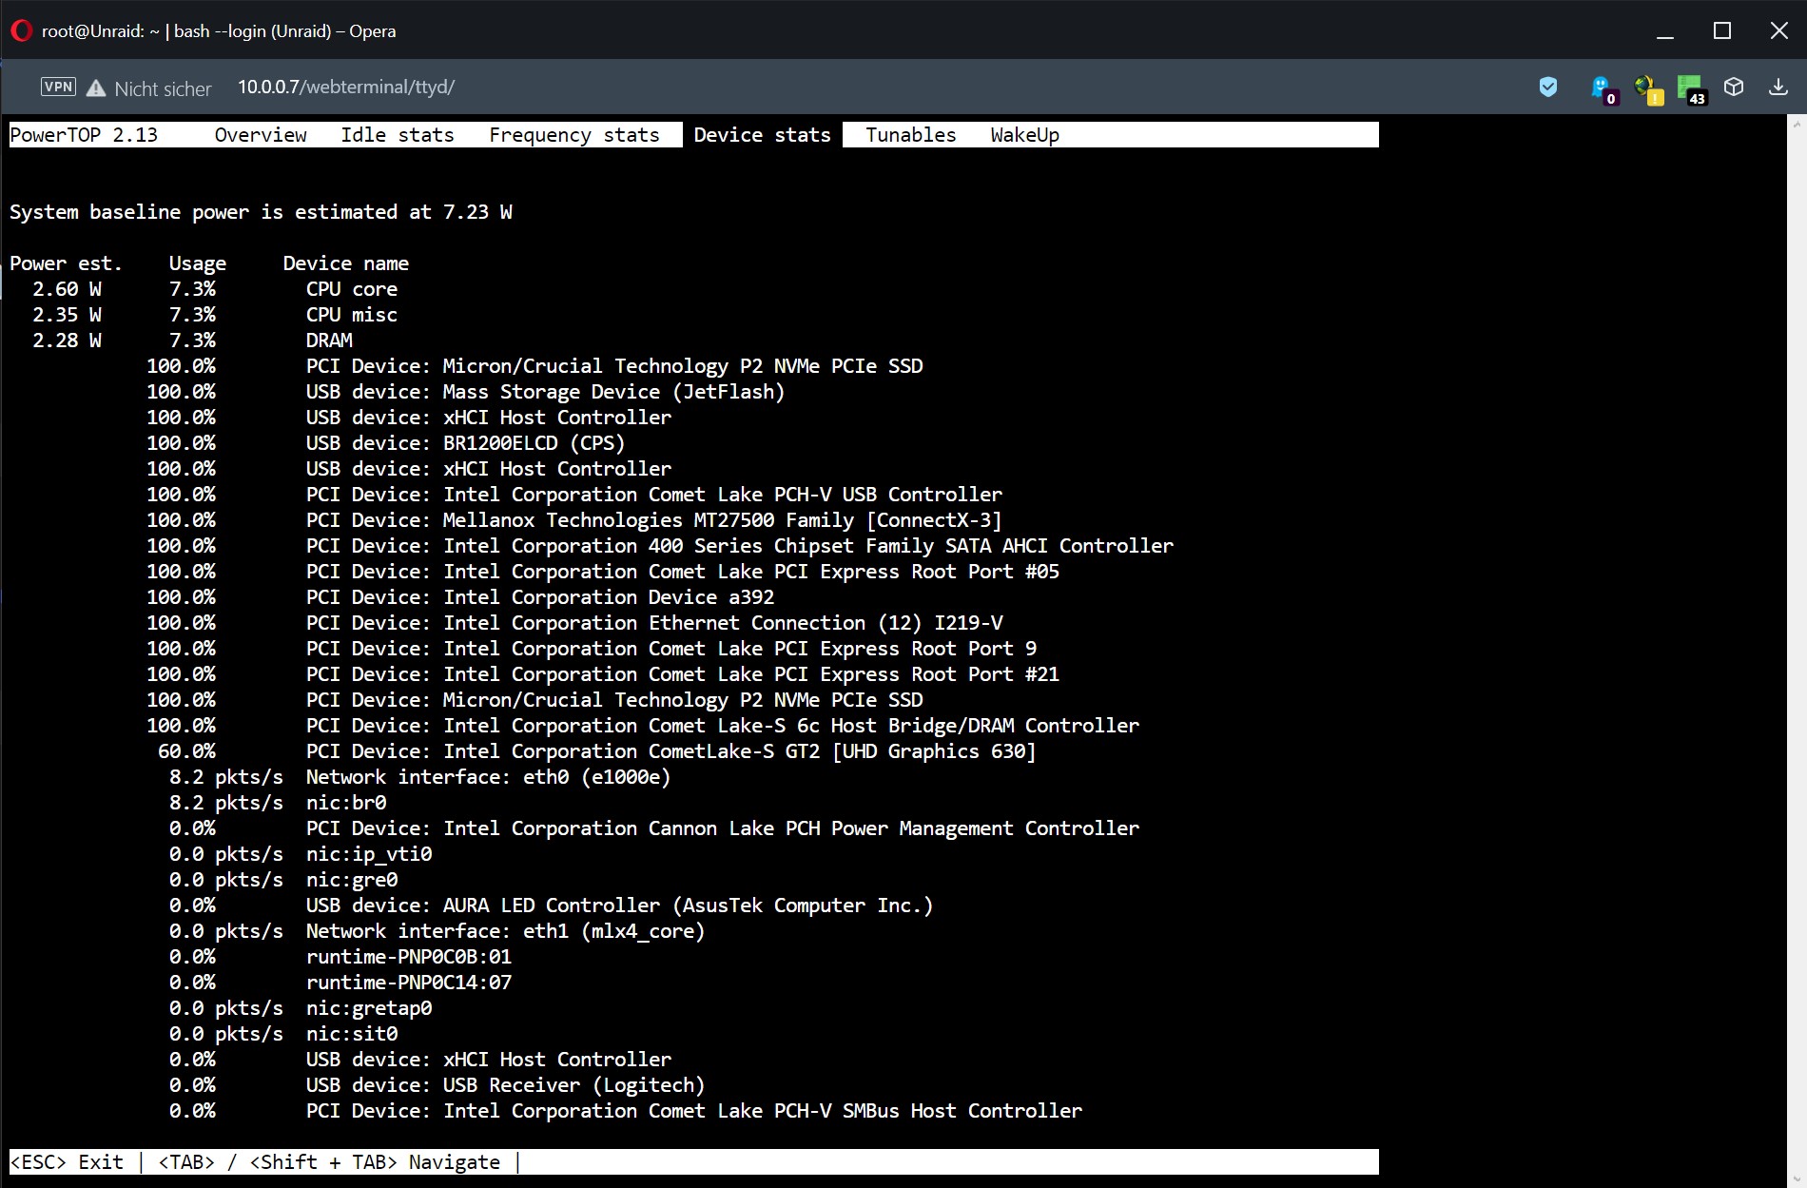Click 'Mellanox Technologies MT27500 Family' row

pos(654,520)
